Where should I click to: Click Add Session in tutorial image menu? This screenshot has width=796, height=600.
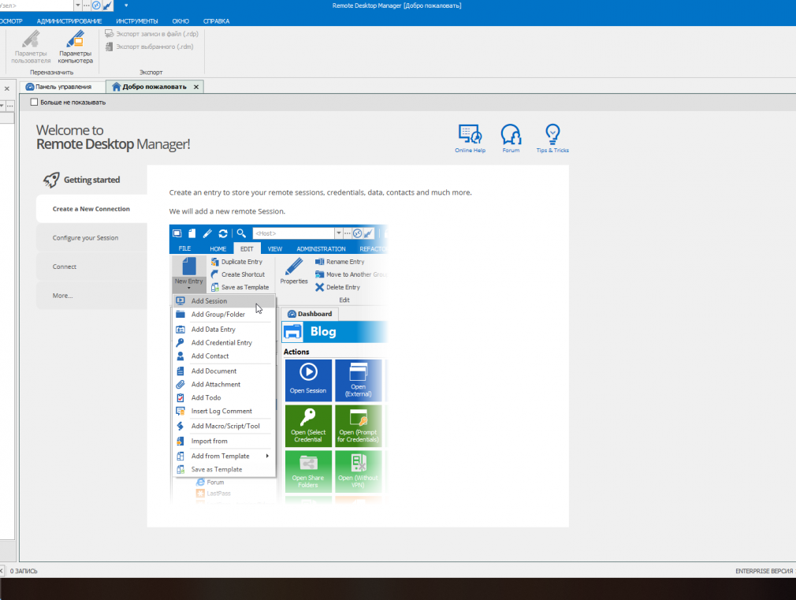(x=225, y=300)
